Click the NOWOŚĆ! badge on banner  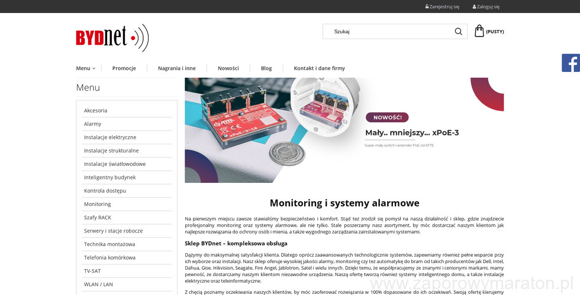(387, 117)
